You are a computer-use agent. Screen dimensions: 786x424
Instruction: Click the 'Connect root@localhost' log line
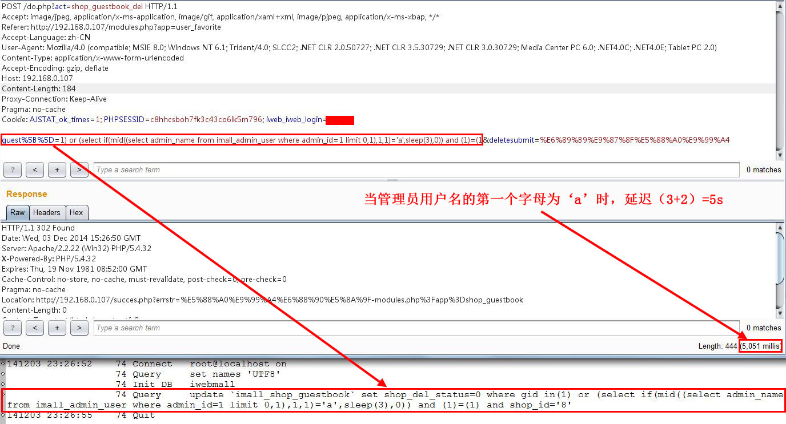147,364
